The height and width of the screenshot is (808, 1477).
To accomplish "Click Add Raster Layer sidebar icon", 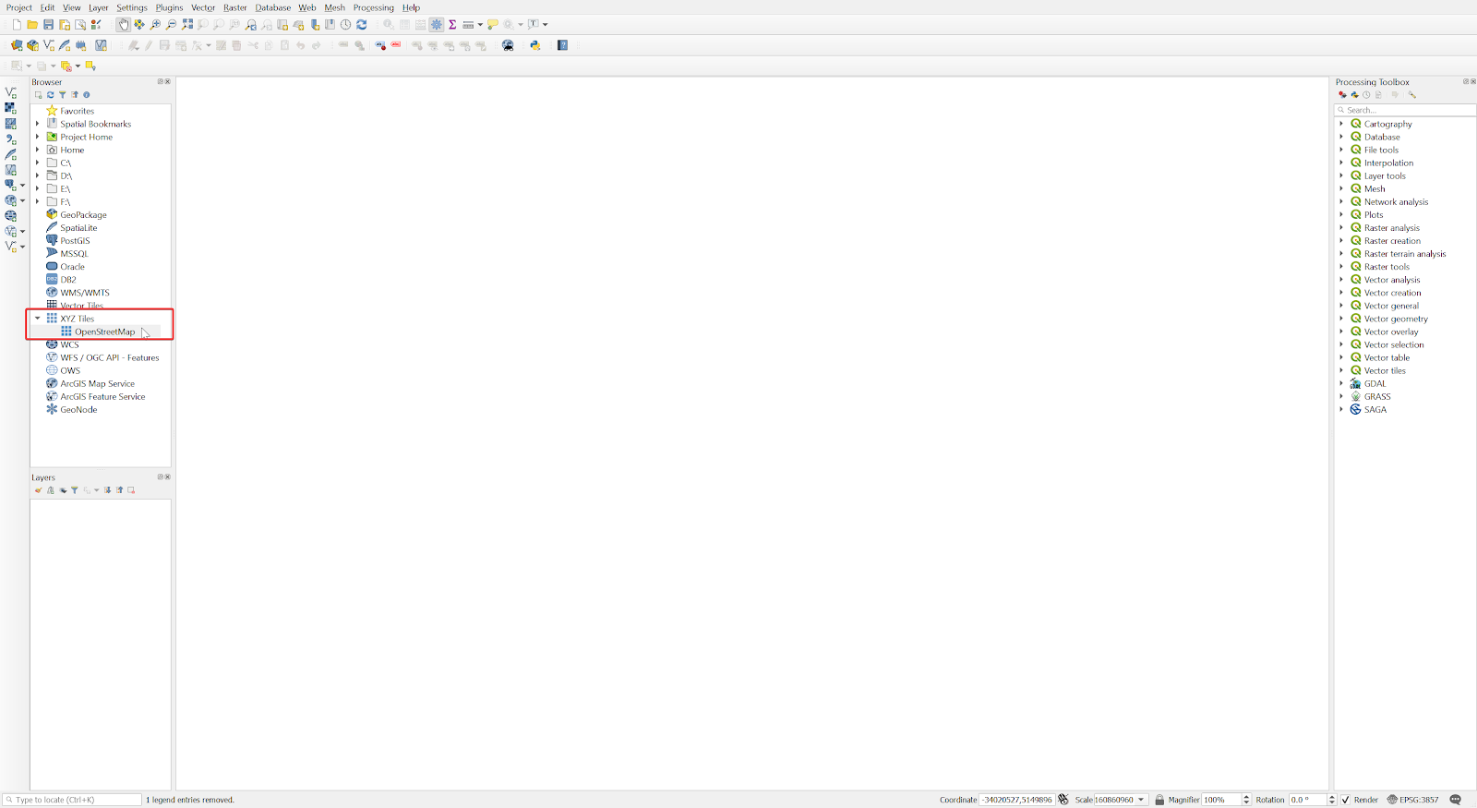I will [11, 108].
